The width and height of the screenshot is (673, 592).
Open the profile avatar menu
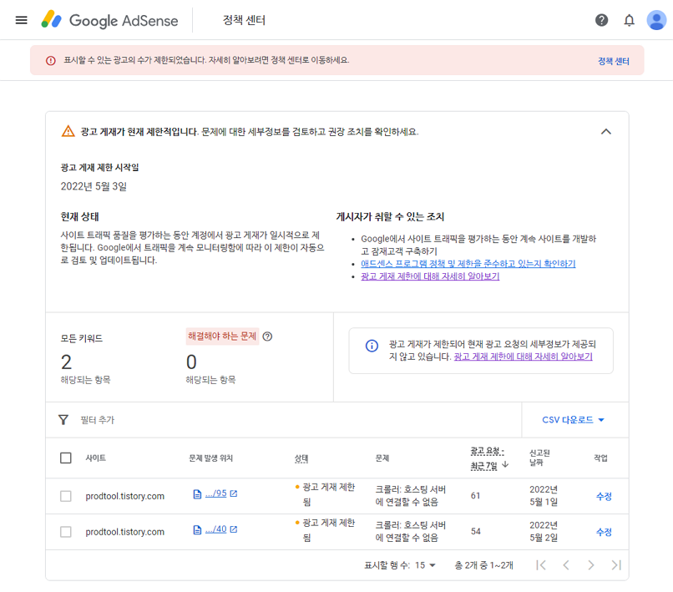(x=656, y=20)
